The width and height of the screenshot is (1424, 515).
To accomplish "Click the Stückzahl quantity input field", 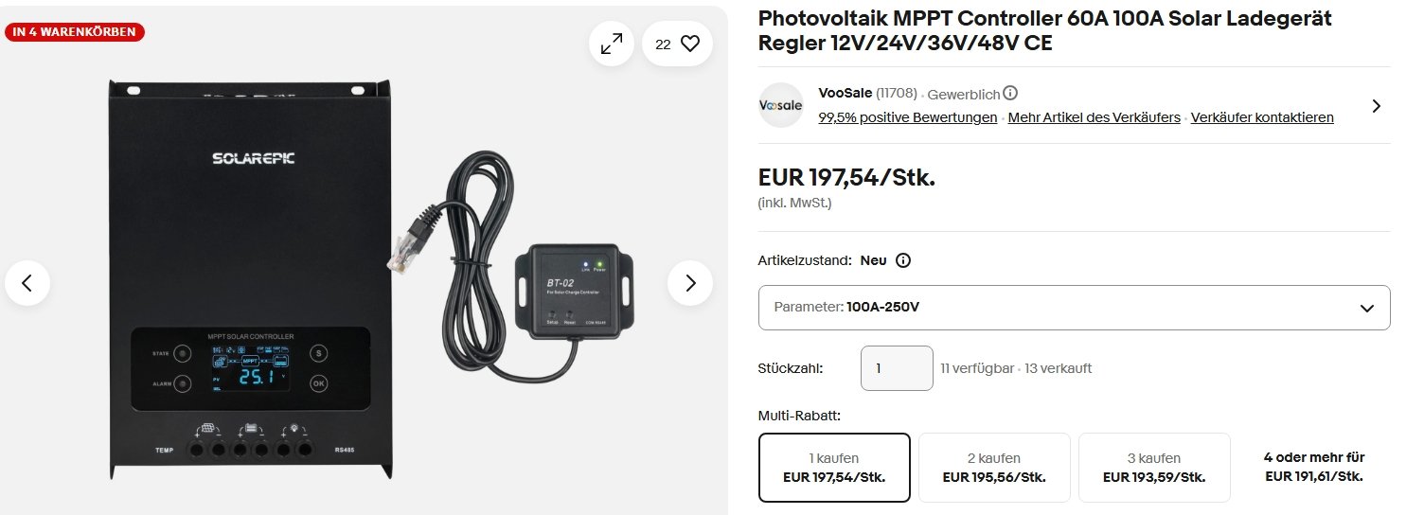I will tap(896, 368).
